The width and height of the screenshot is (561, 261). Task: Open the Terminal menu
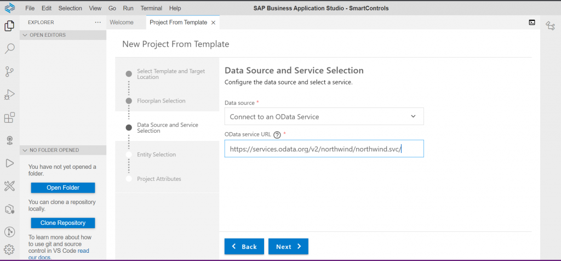151,8
